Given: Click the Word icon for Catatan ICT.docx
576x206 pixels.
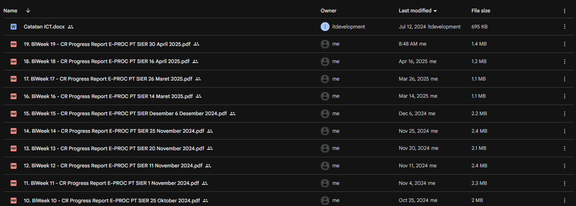Looking at the screenshot, I should pos(14,27).
